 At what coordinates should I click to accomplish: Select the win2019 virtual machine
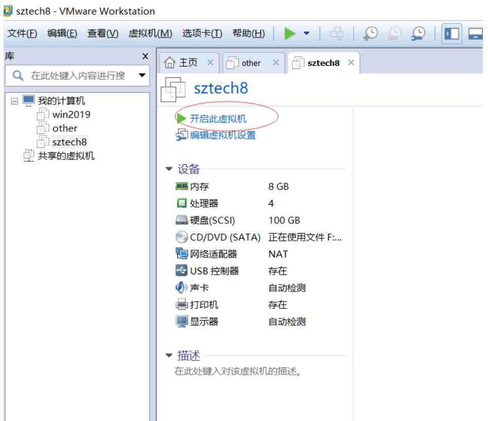71,114
